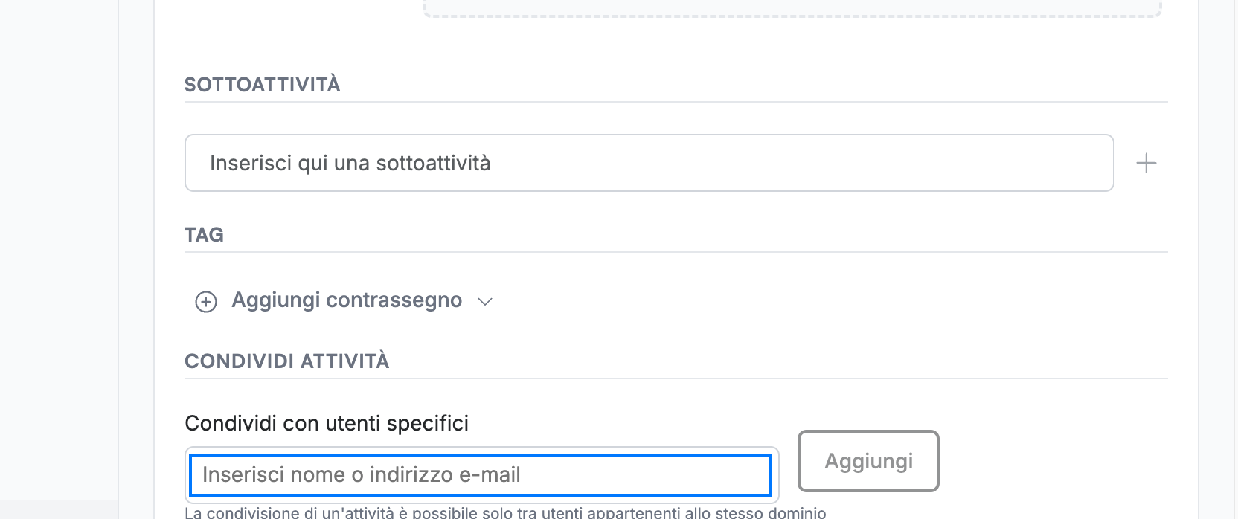Click the Inserisci nome o indirizzo e-mail field

pos(481,475)
